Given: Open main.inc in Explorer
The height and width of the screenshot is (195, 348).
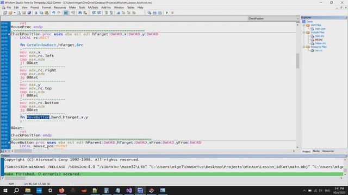Looking at the screenshot, I should click(x=319, y=36).
